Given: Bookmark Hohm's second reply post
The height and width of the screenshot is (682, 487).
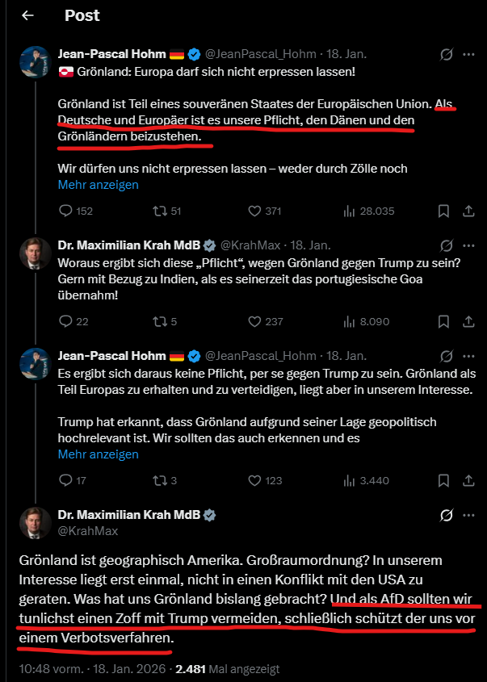Looking at the screenshot, I should coord(443,480).
